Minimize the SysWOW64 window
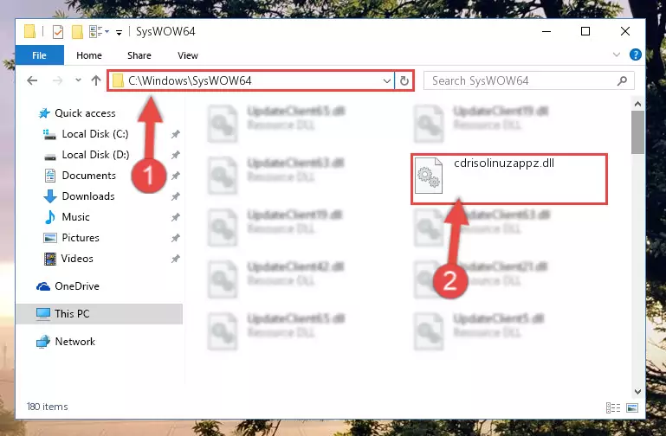666x436 pixels. [546, 31]
